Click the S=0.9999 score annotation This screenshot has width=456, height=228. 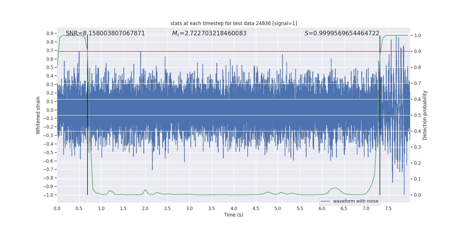click(342, 33)
